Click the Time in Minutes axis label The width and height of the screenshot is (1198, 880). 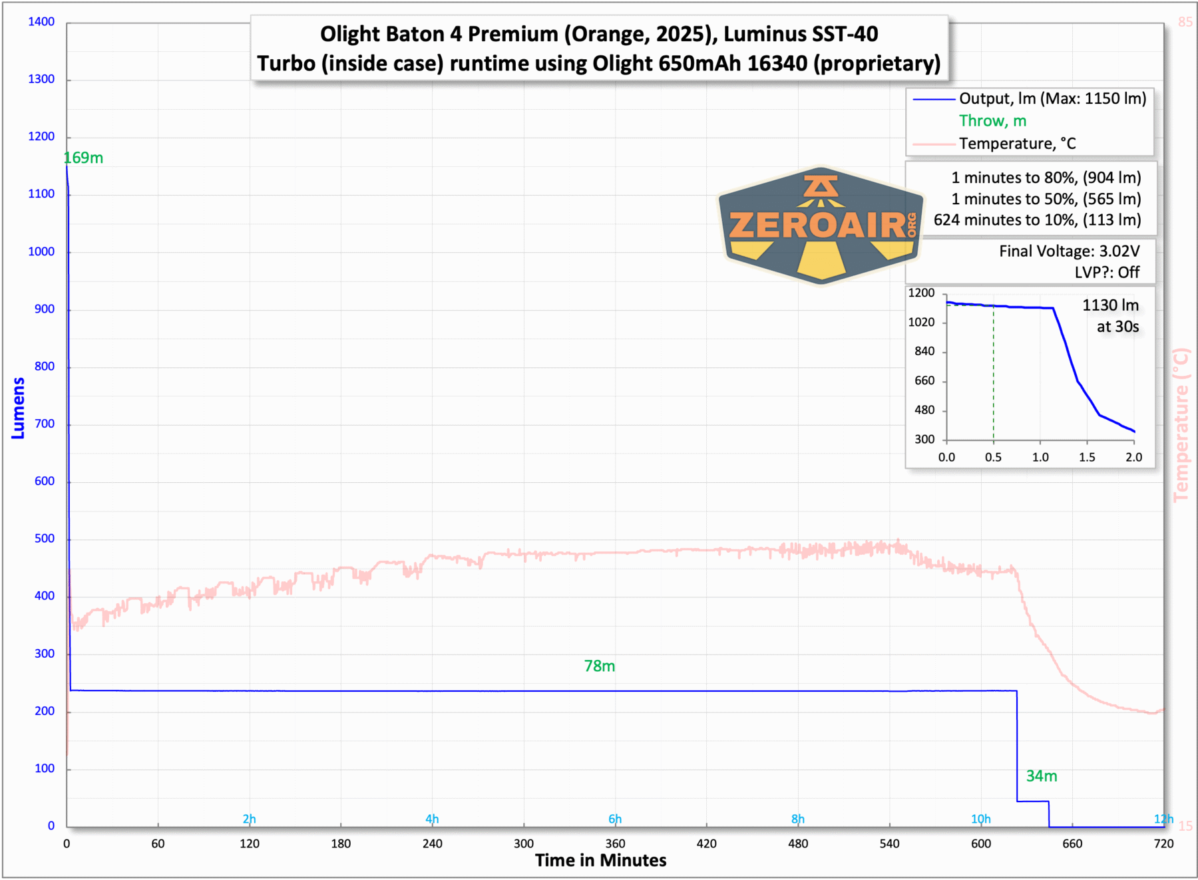tap(600, 860)
